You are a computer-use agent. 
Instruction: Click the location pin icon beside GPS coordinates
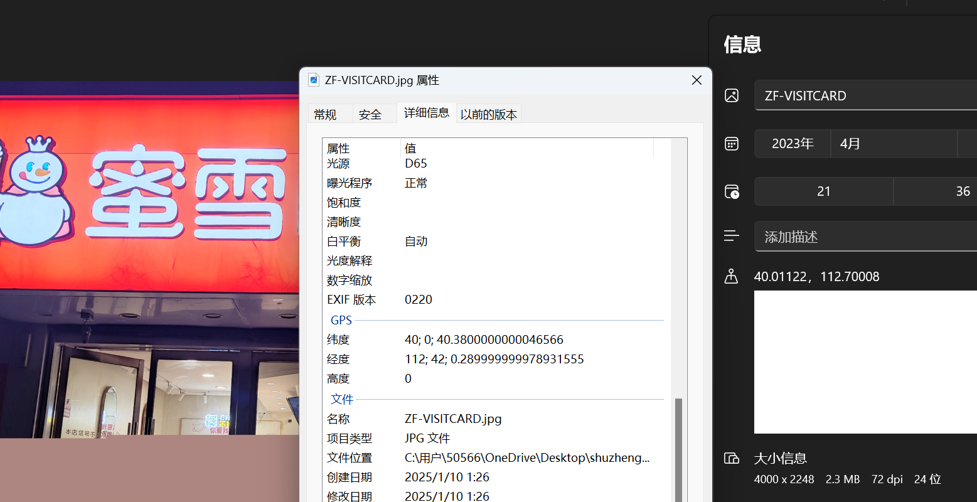(731, 276)
